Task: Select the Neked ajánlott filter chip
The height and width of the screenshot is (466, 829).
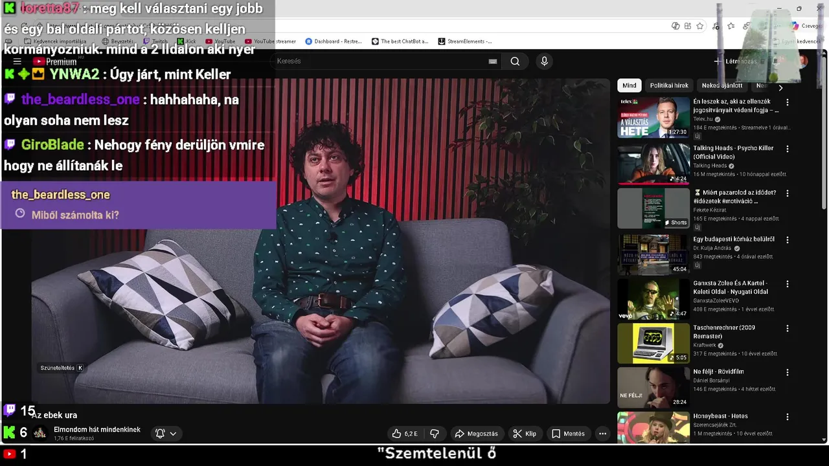Action: [722, 85]
